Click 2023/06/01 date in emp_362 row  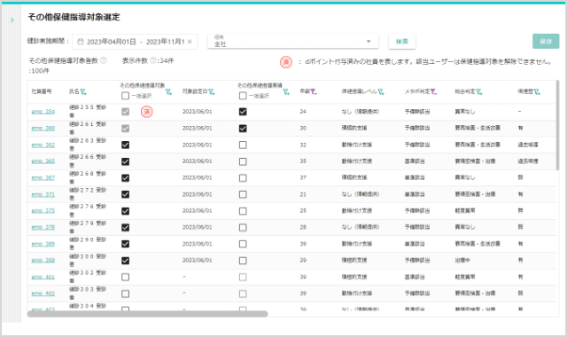[197, 145]
